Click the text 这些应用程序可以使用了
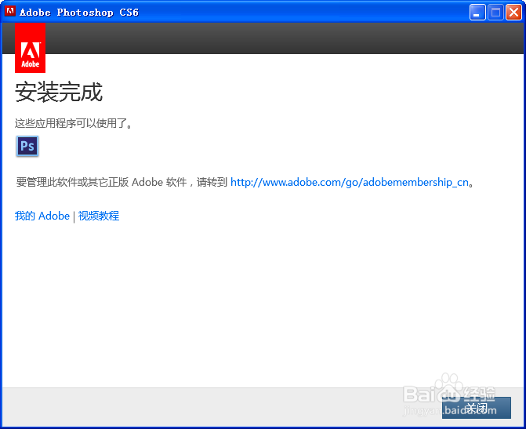This screenshot has height=429, width=526. click(x=74, y=123)
